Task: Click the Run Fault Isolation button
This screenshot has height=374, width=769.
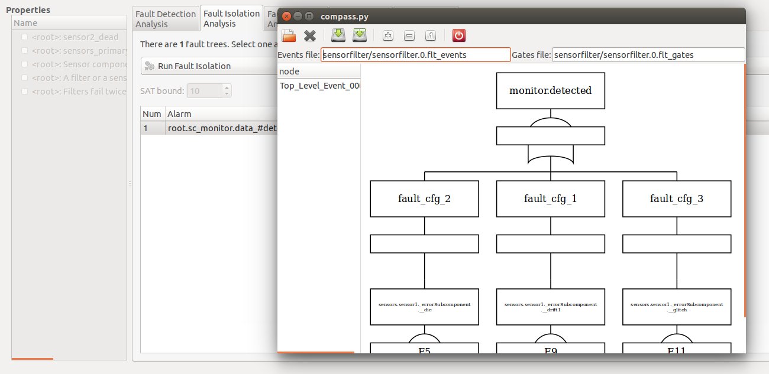Action: [209, 66]
